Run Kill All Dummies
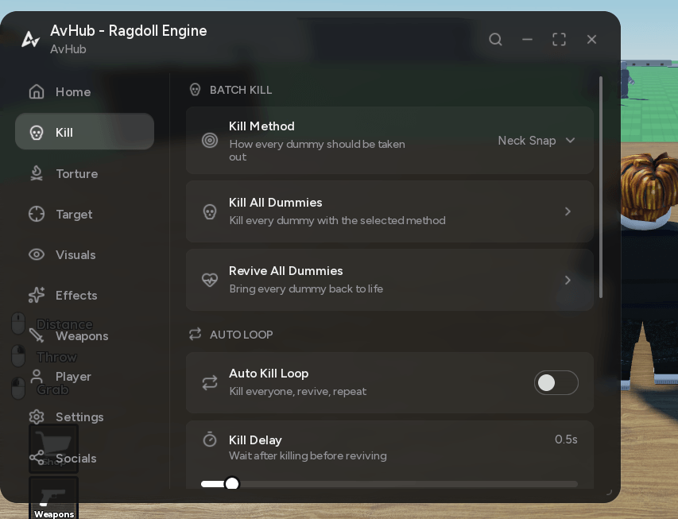This screenshot has height=519, width=678. coord(389,211)
